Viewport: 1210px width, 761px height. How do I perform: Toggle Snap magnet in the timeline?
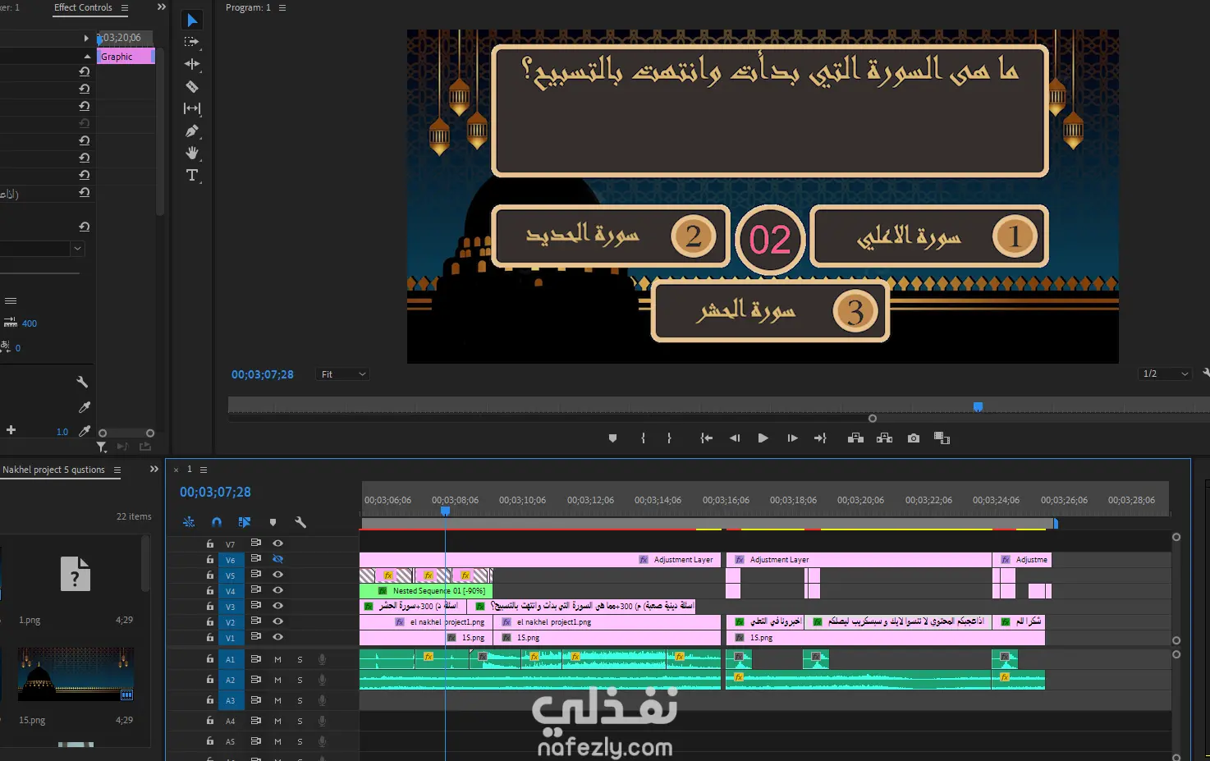pyautogui.click(x=217, y=522)
